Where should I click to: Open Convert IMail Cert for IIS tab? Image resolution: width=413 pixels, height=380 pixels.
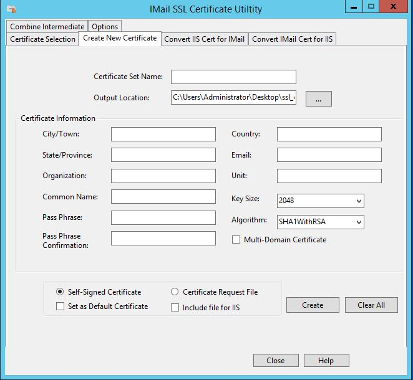292,39
